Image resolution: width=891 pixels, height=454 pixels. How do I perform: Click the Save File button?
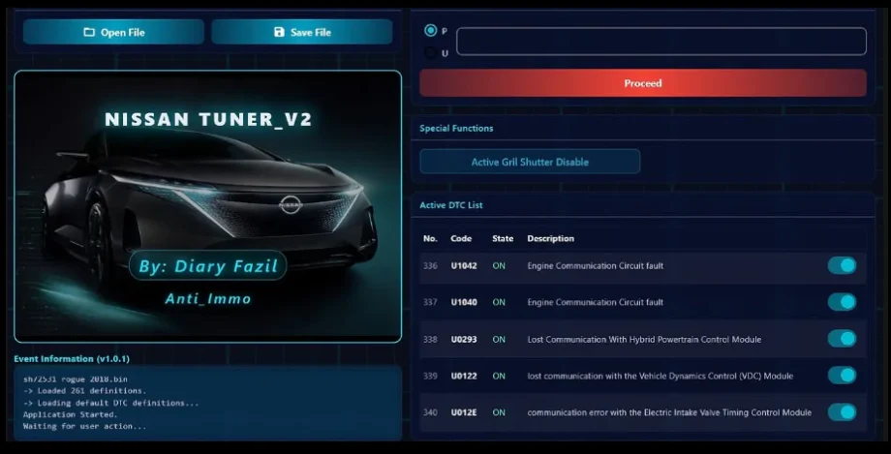302,32
